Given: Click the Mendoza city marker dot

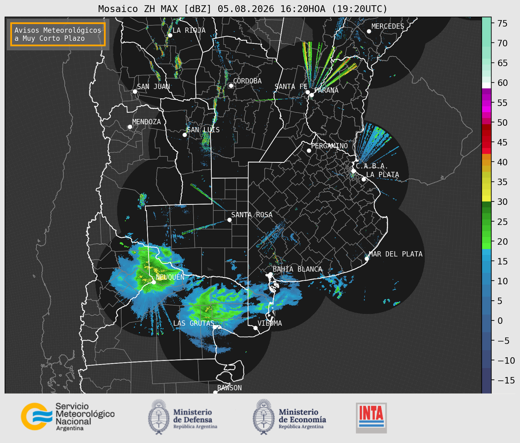Looking at the screenshot, I should pos(130,127).
